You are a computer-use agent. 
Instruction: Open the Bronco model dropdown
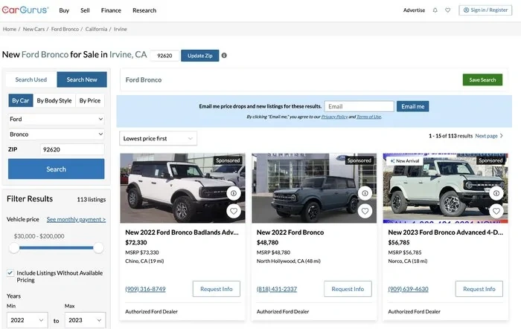[56, 134]
